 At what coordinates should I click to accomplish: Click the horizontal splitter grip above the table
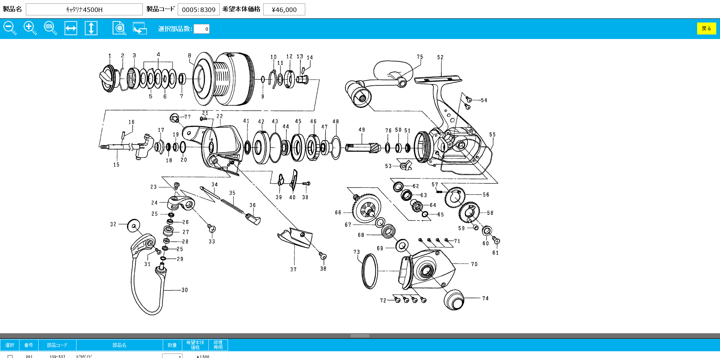click(x=360, y=336)
